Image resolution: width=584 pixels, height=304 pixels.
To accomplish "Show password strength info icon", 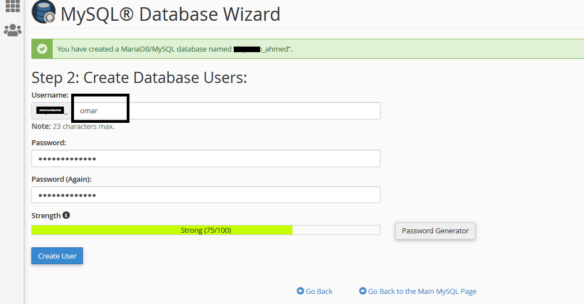I will tap(66, 215).
